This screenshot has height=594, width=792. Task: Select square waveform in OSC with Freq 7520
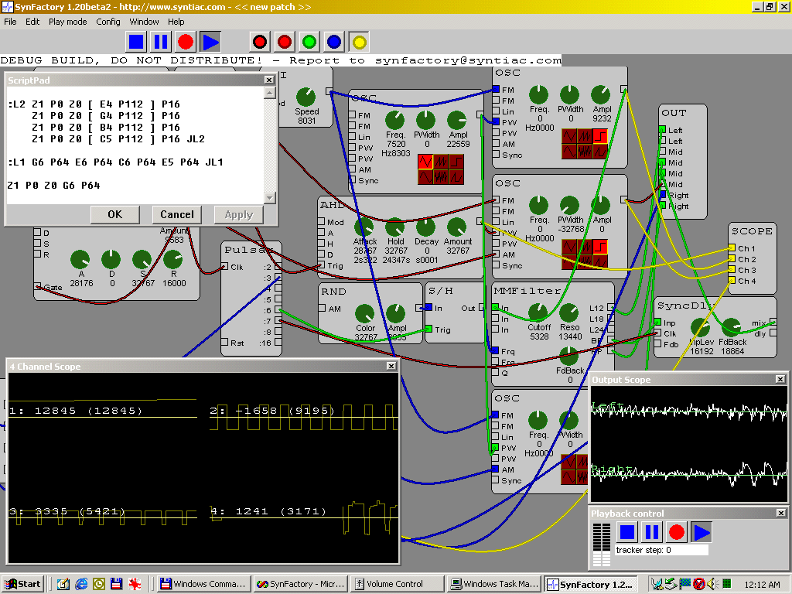456,162
